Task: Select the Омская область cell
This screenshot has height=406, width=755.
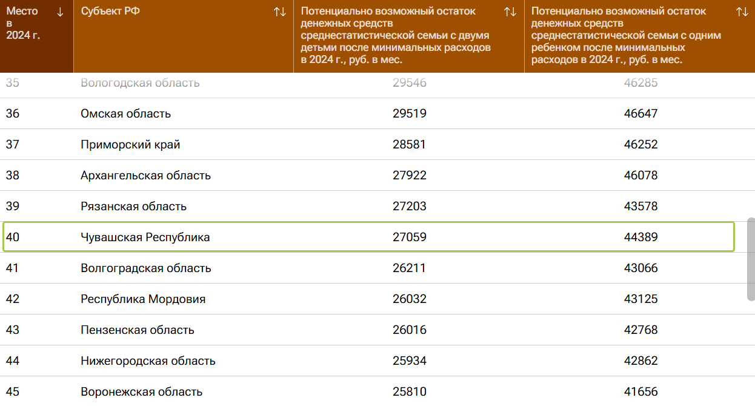Action: (x=126, y=114)
